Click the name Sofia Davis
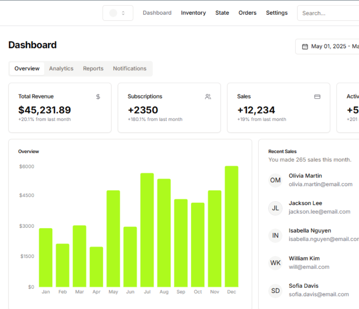This screenshot has height=309, width=359. [303, 286]
